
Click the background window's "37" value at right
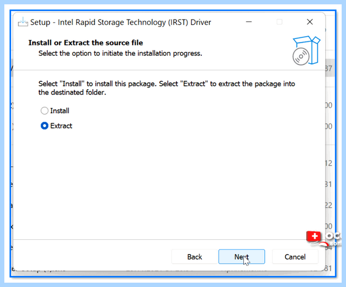[329, 68]
